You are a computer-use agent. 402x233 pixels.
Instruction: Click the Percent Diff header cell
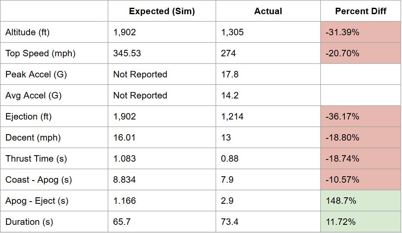[x=360, y=11]
